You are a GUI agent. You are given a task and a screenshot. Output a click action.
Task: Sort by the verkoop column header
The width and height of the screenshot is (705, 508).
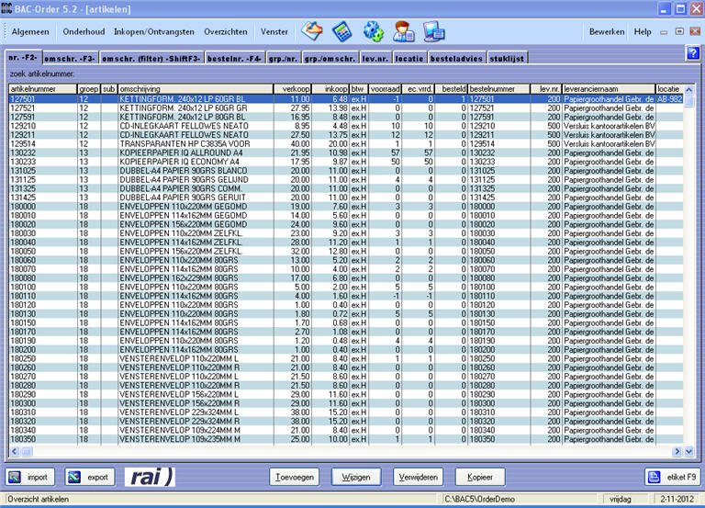[x=293, y=88]
